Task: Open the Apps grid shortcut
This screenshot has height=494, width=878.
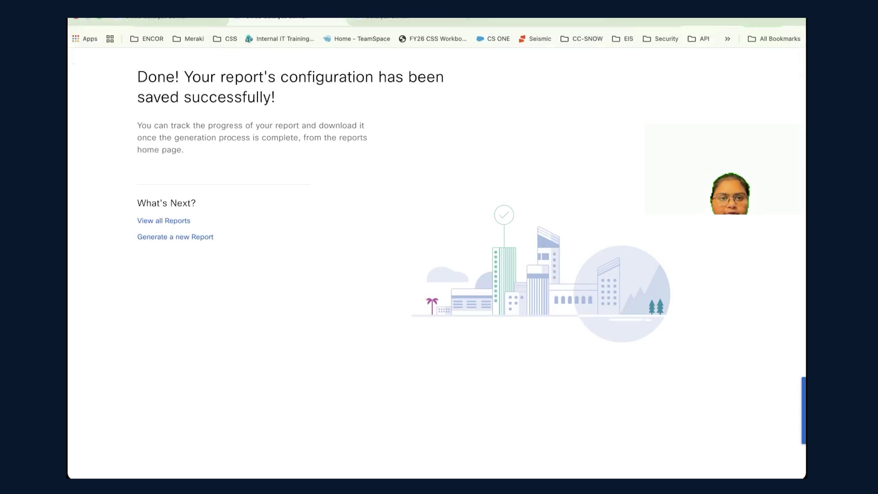Action: pos(85,39)
